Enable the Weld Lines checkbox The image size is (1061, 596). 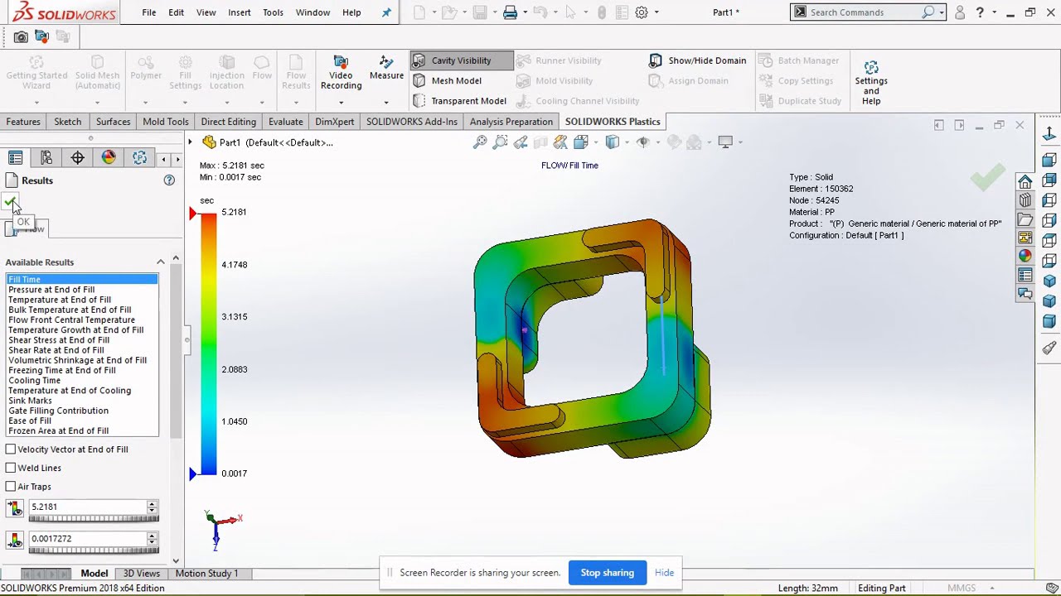(11, 468)
